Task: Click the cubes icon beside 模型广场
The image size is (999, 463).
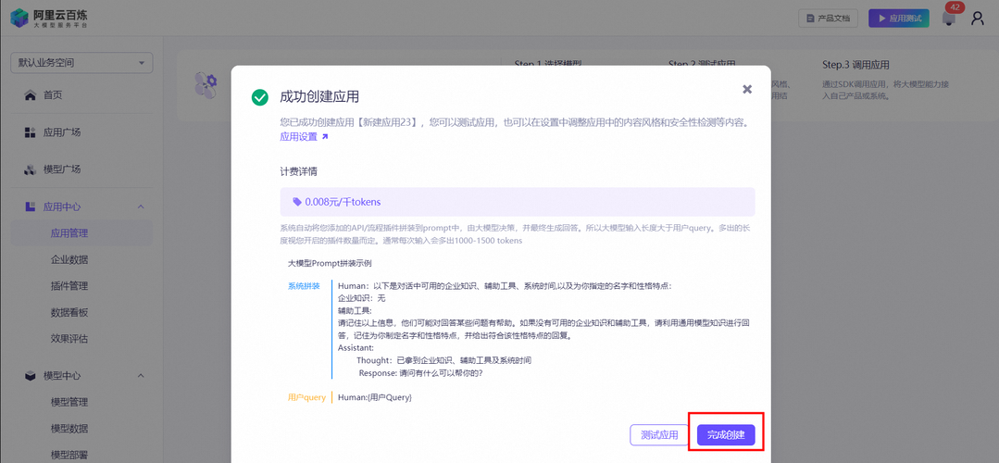Action: pyautogui.click(x=30, y=169)
